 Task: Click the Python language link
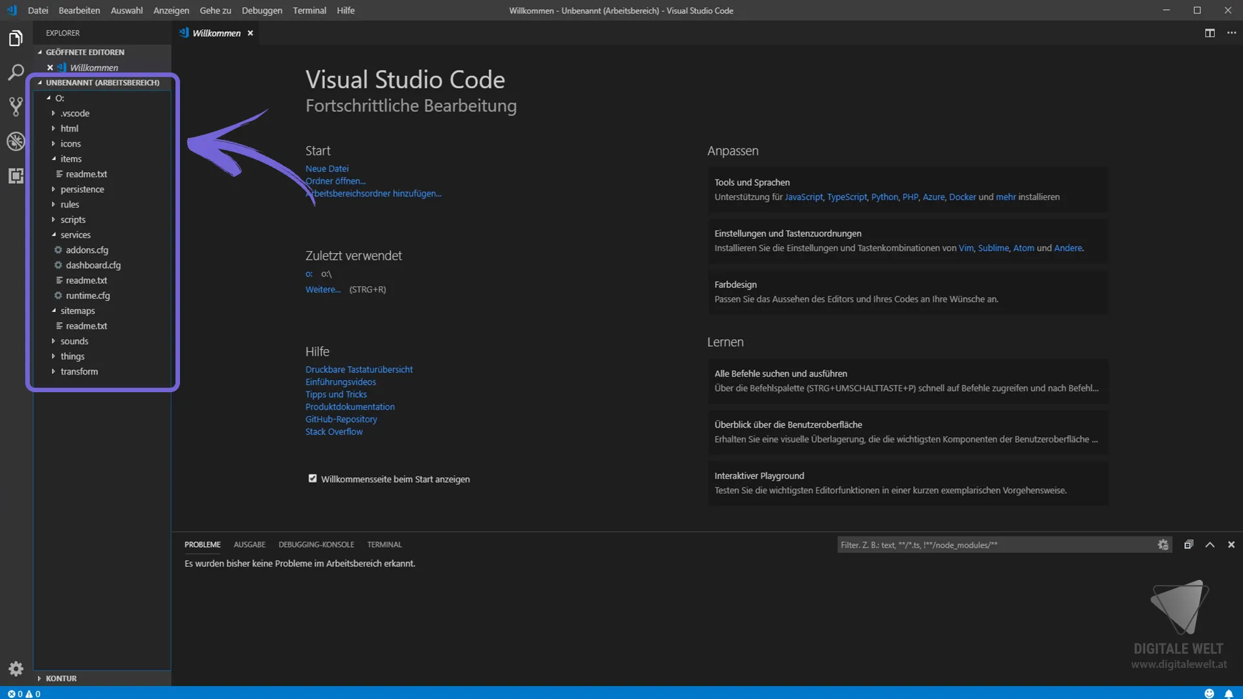point(884,197)
